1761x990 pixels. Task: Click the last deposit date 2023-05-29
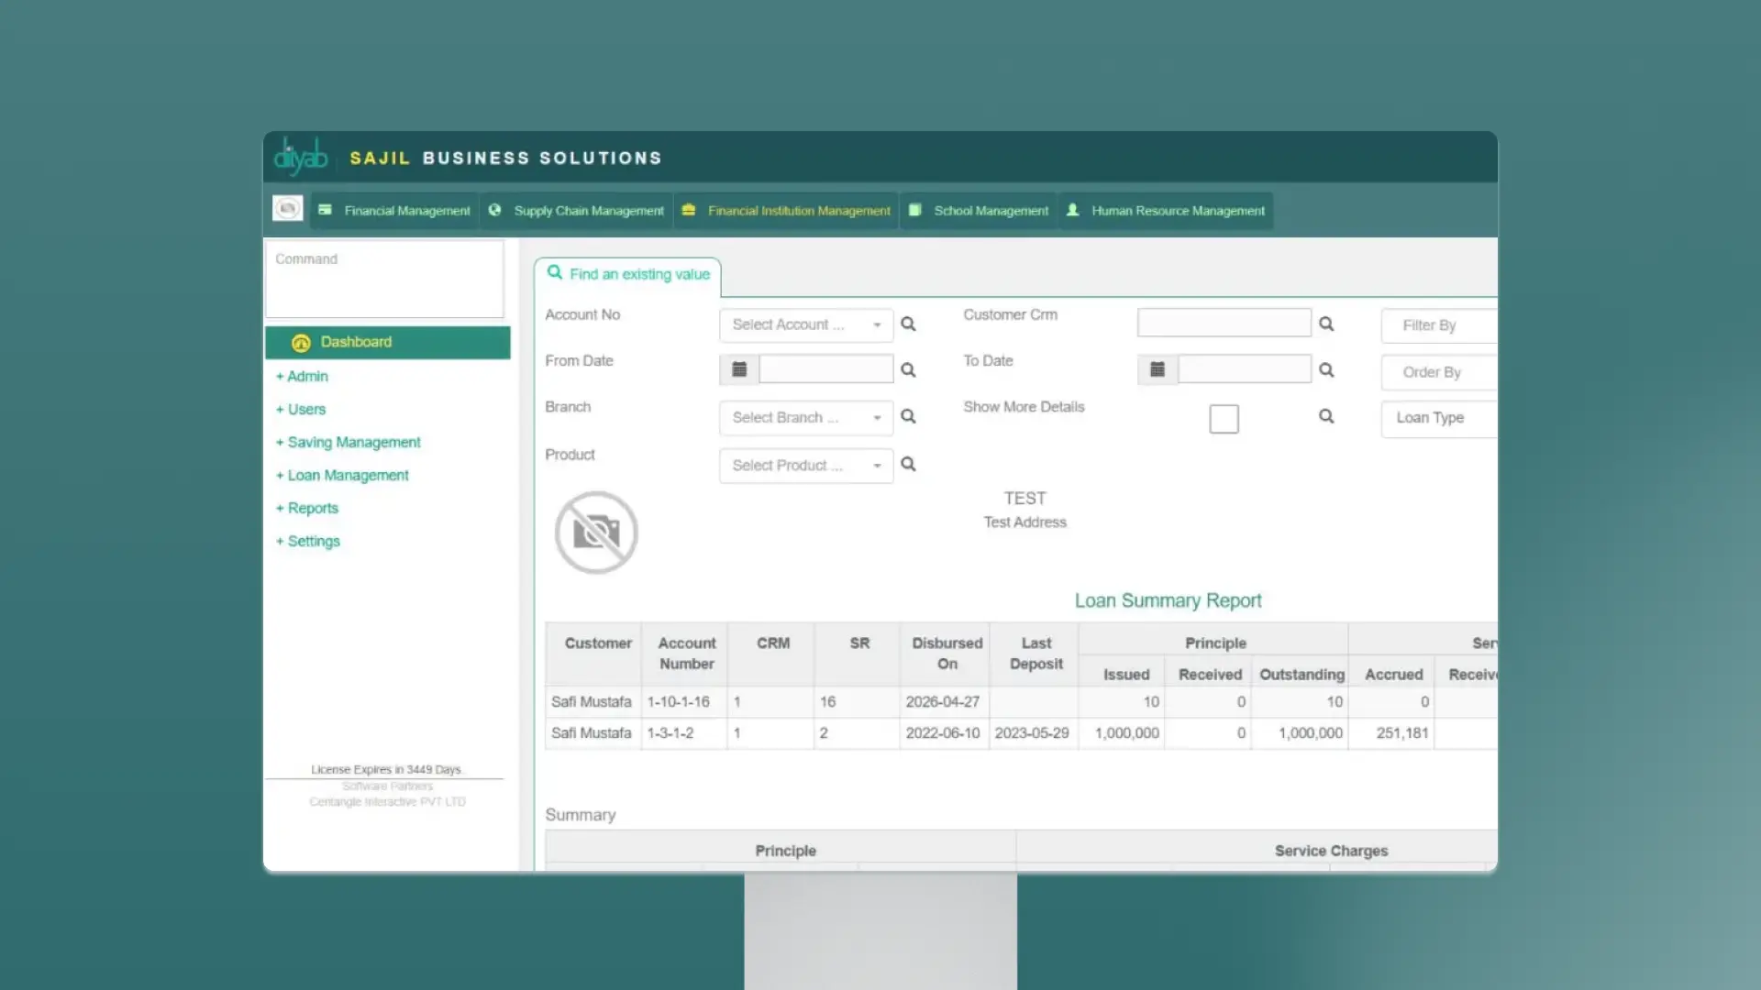1031,733
